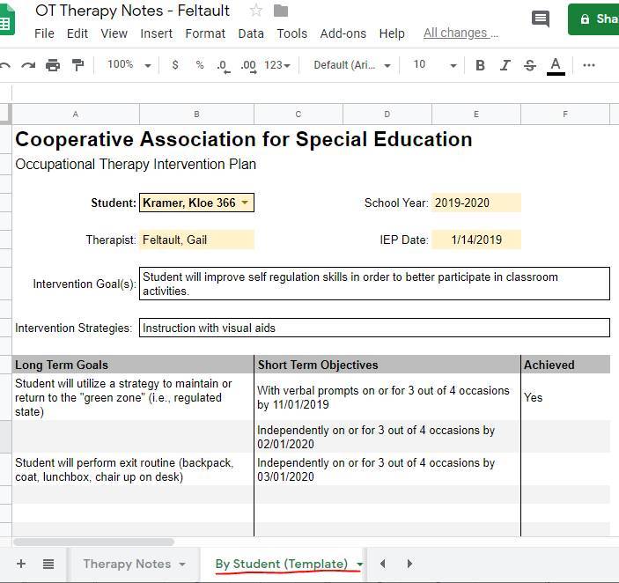This screenshot has width=619, height=583.
Task: Open the all sheets list icon
Action: tap(48, 564)
